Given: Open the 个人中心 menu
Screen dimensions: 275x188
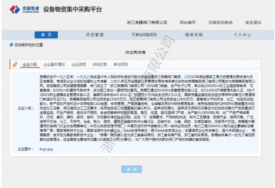Looking at the screenshot, I should 242,35.
